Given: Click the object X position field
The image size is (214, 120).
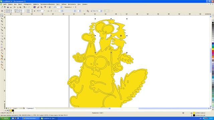Looking at the screenshot, I should (9, 10).
